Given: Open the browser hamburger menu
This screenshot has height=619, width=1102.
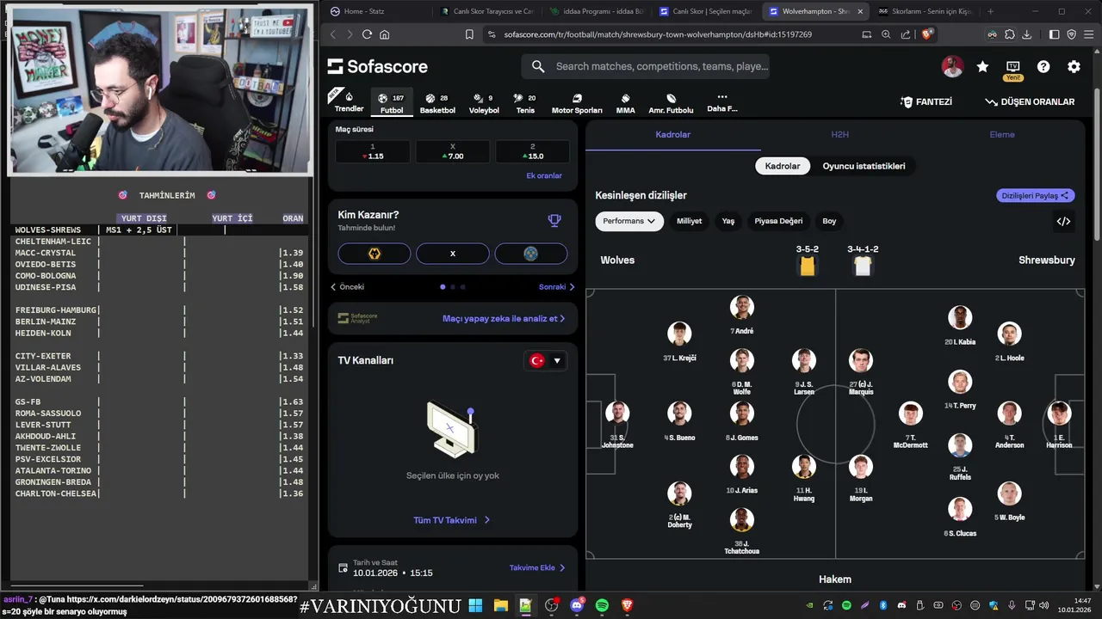Looking at the screenshot, I should [x=1088, y=34].
